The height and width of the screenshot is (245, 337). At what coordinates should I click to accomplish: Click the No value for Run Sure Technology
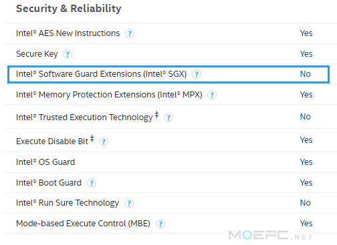tap(306, 203)
